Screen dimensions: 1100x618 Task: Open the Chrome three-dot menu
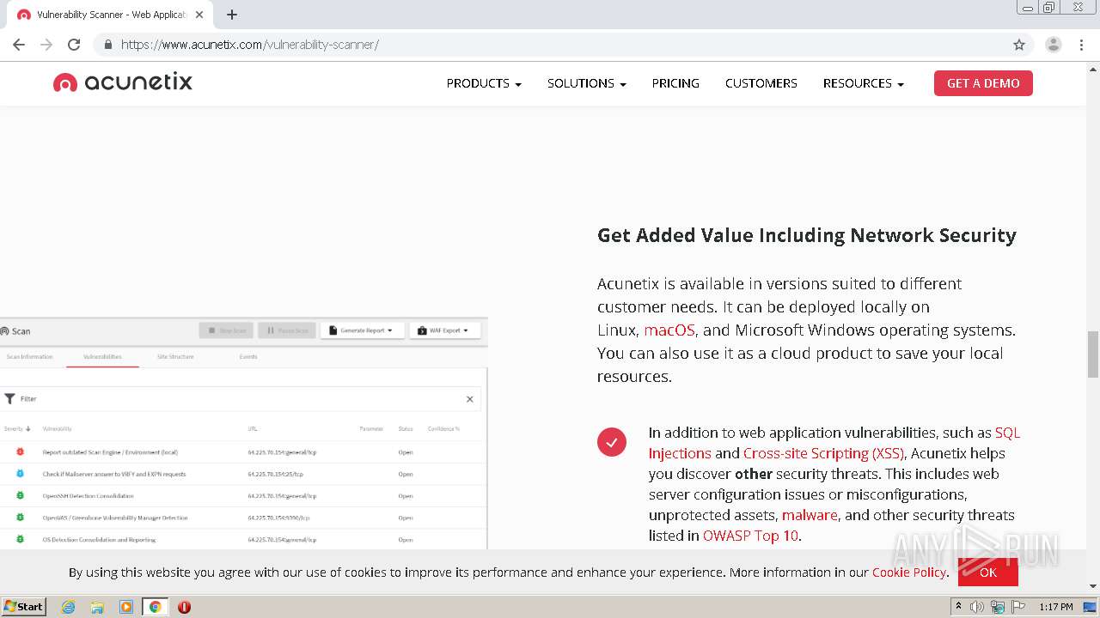(x=1081, y=45)
